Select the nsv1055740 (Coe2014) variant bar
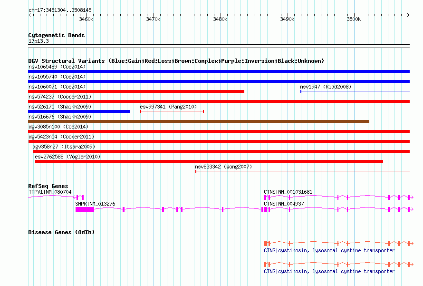423x286 pixels. tap(219, 81)
